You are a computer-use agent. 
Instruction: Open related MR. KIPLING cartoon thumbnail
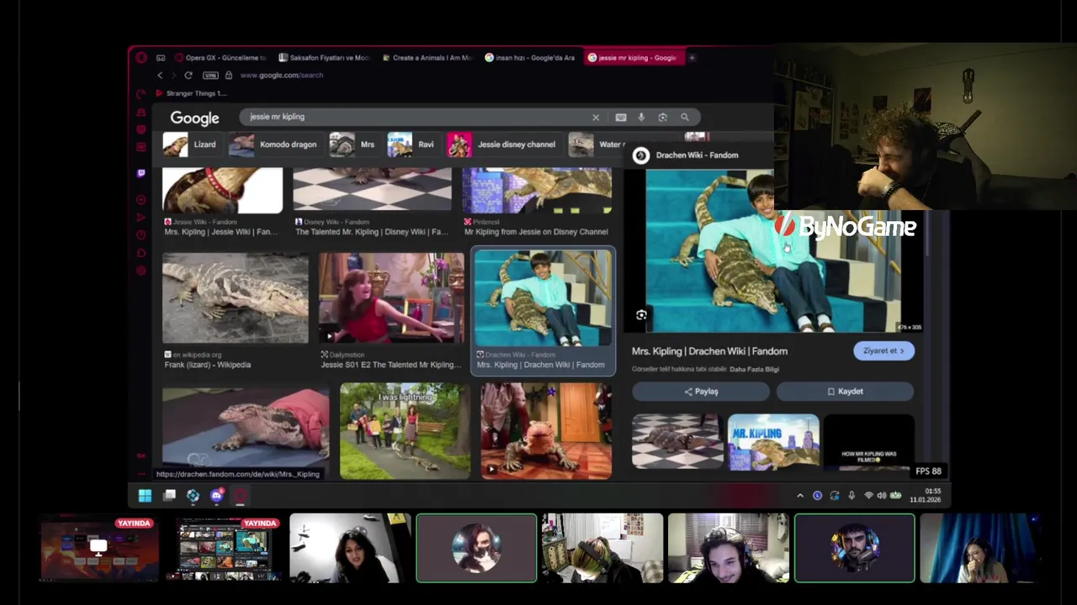[x=773, y=442]
